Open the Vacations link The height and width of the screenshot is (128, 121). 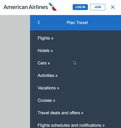48,88
